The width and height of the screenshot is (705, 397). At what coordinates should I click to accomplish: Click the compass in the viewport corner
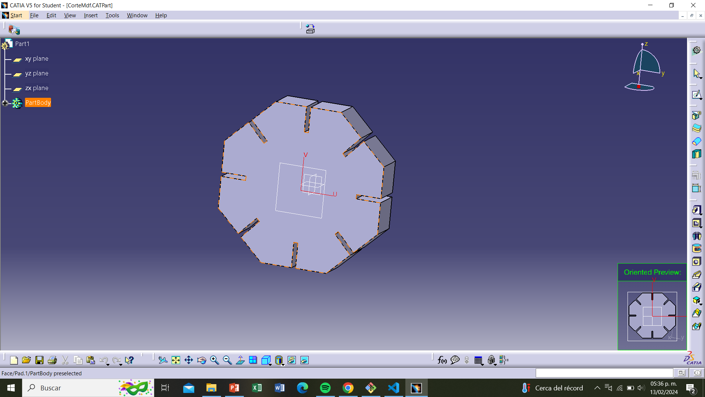coord(644,67)
